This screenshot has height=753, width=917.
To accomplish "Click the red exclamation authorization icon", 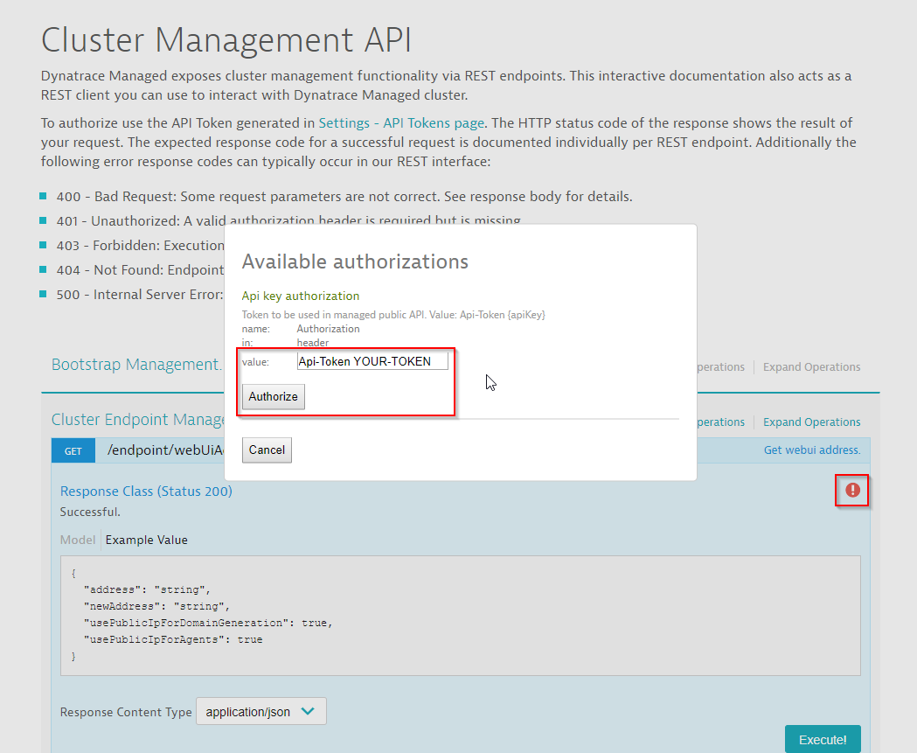I will (852, 490).
